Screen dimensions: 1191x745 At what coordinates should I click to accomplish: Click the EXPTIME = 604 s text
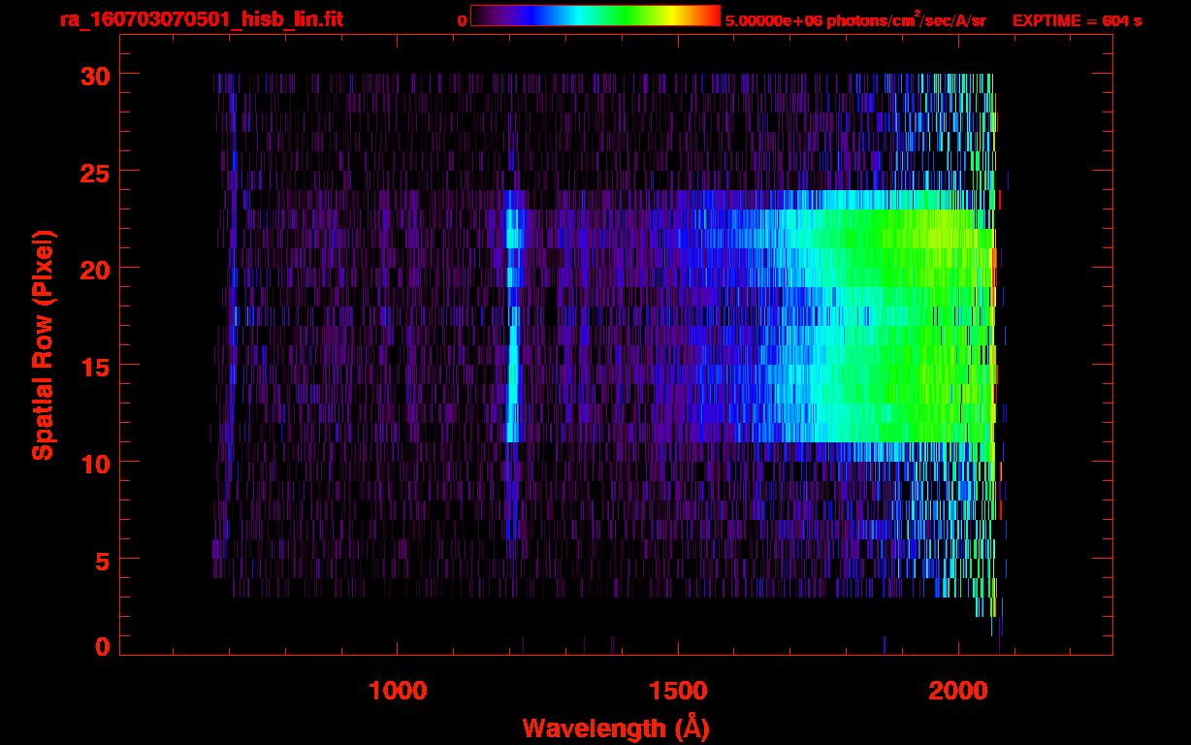(1077, 20)
